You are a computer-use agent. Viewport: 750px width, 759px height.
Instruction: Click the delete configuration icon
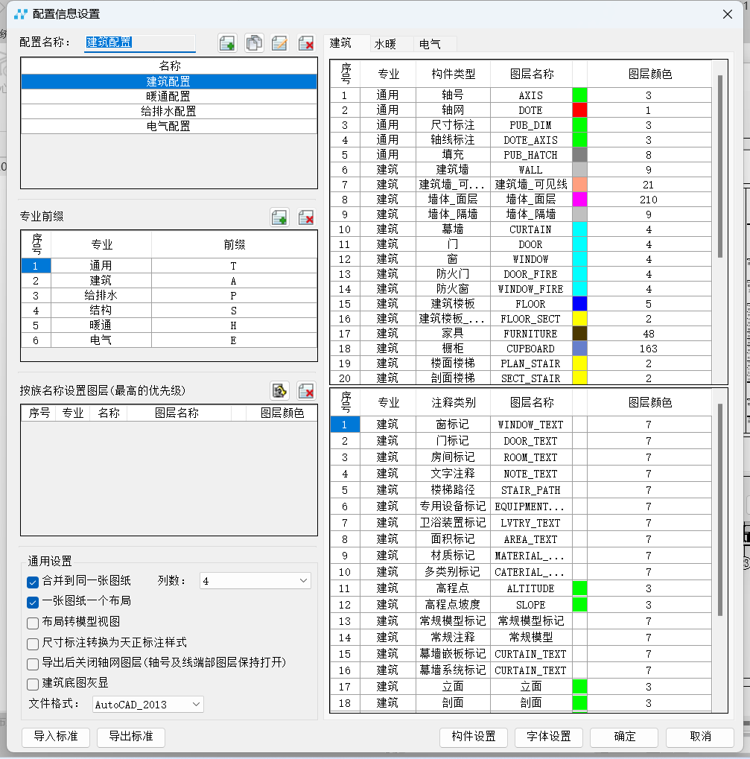(x=305, y=43)
